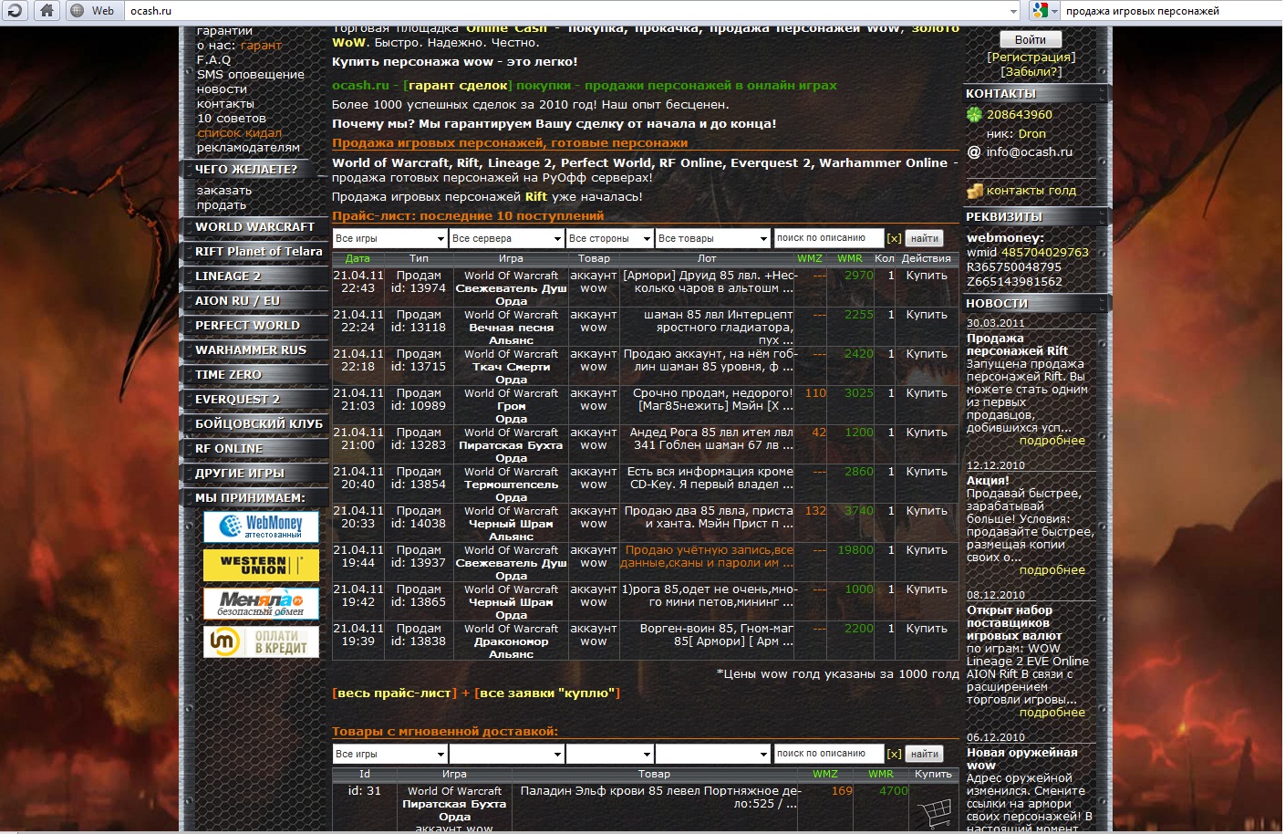Clear the instant delivery search with [x]

[894, 754]
